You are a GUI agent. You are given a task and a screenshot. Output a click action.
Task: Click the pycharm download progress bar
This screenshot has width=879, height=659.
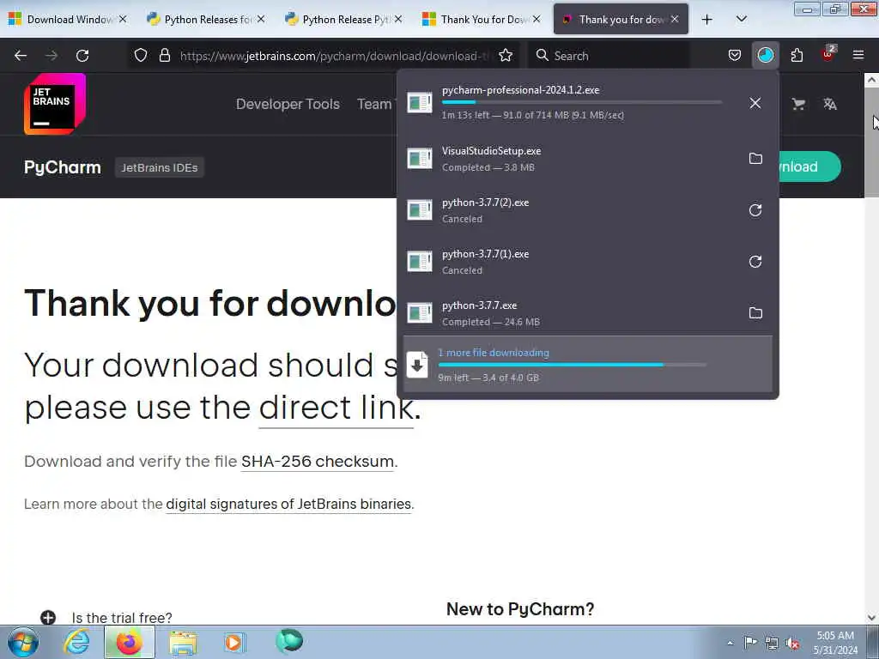582,102
